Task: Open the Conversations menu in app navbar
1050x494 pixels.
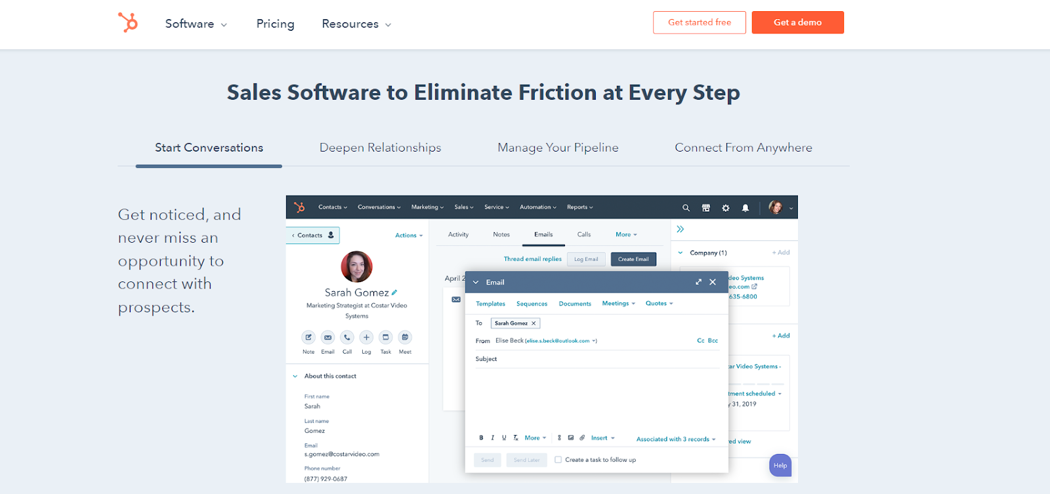Action: (x=379, y=207)
